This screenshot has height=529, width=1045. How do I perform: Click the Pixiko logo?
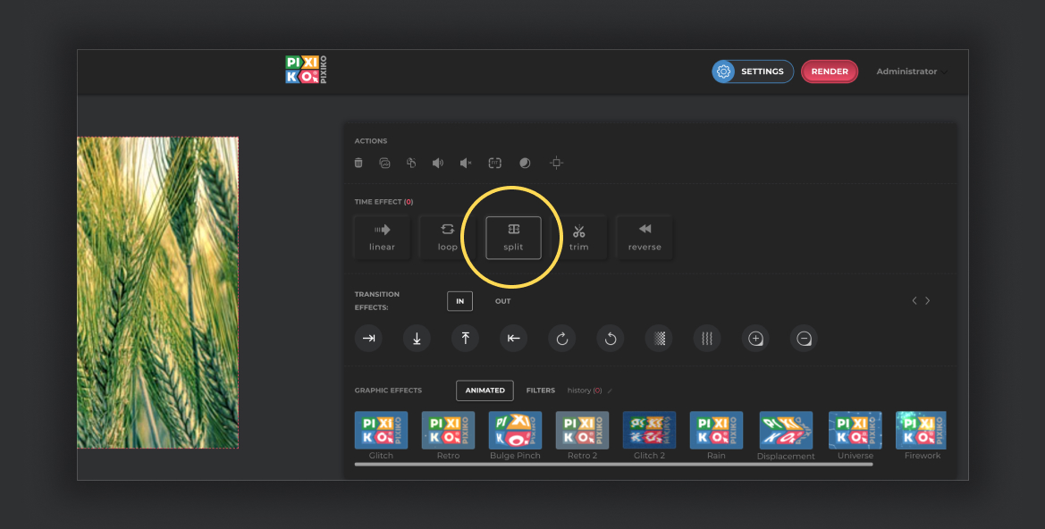click(x=306, y=70)
